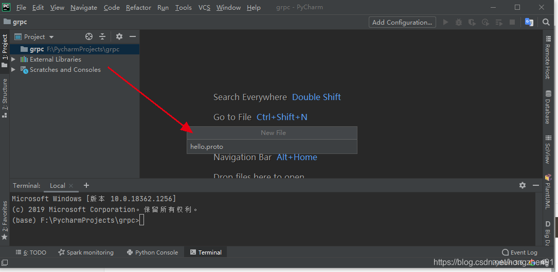Screen dimensions: 558x272
Task: Click Collapse All icon in Project panel
Action: pos(102,36)
